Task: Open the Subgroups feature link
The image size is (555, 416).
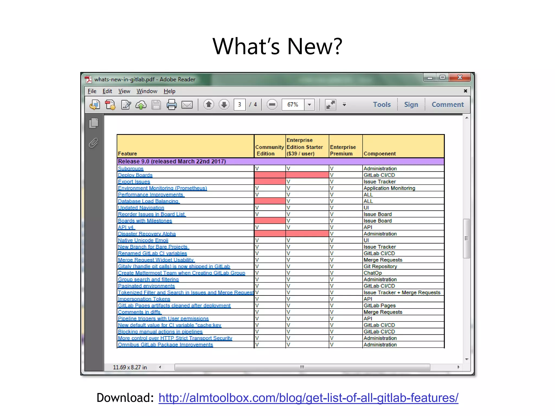Action: tap(130, 168)
